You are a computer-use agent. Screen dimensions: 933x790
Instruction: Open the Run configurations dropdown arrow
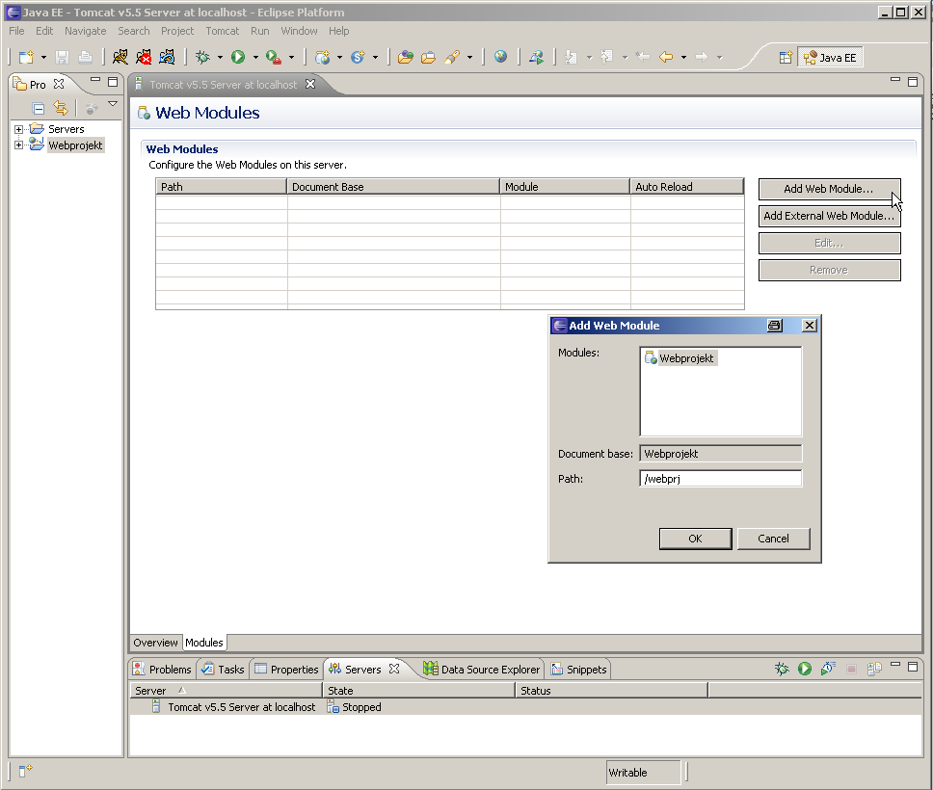pos(255,58)
